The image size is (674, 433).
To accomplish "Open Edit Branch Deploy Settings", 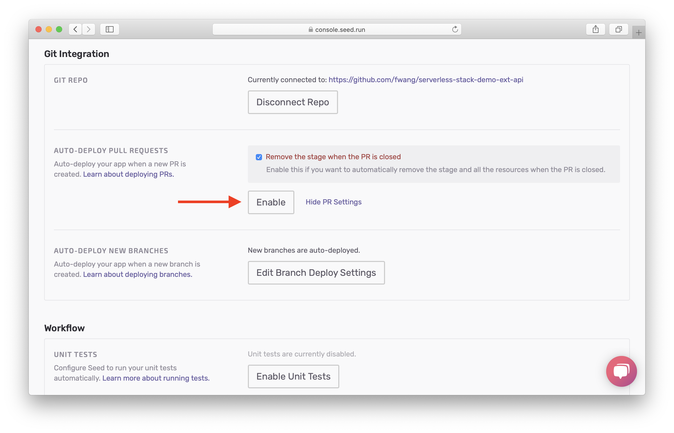I will tap(316, 273).
